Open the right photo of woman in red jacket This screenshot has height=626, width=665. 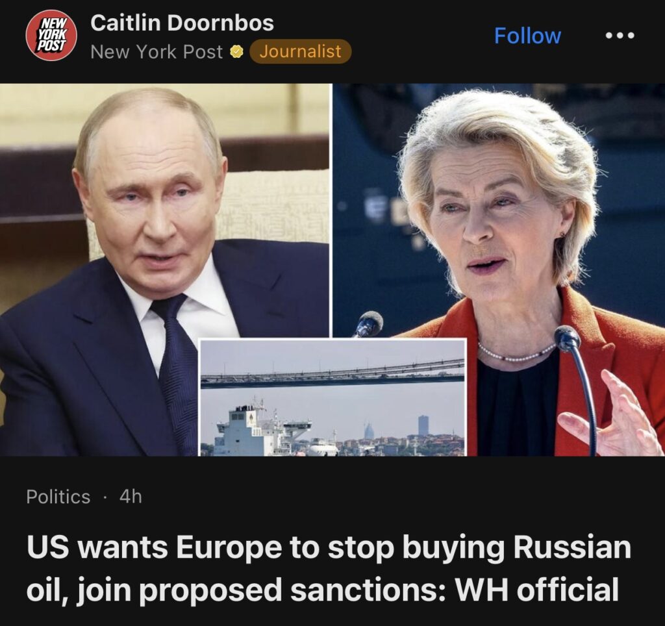[x=499, y=269]
